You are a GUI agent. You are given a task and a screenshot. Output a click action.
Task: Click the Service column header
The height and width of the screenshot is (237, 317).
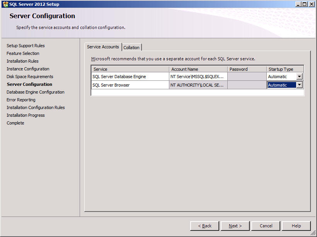click(130, 69)
